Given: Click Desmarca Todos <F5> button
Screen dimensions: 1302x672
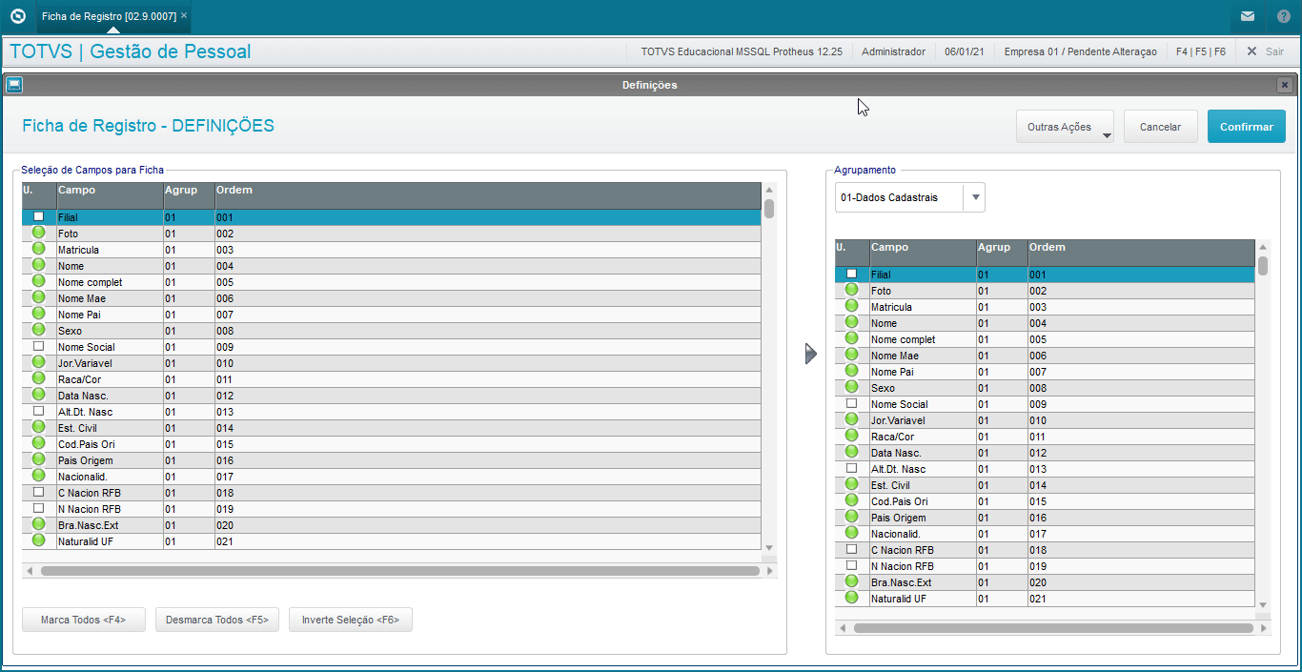Looking at the screenshot, I should pos(217,620).
